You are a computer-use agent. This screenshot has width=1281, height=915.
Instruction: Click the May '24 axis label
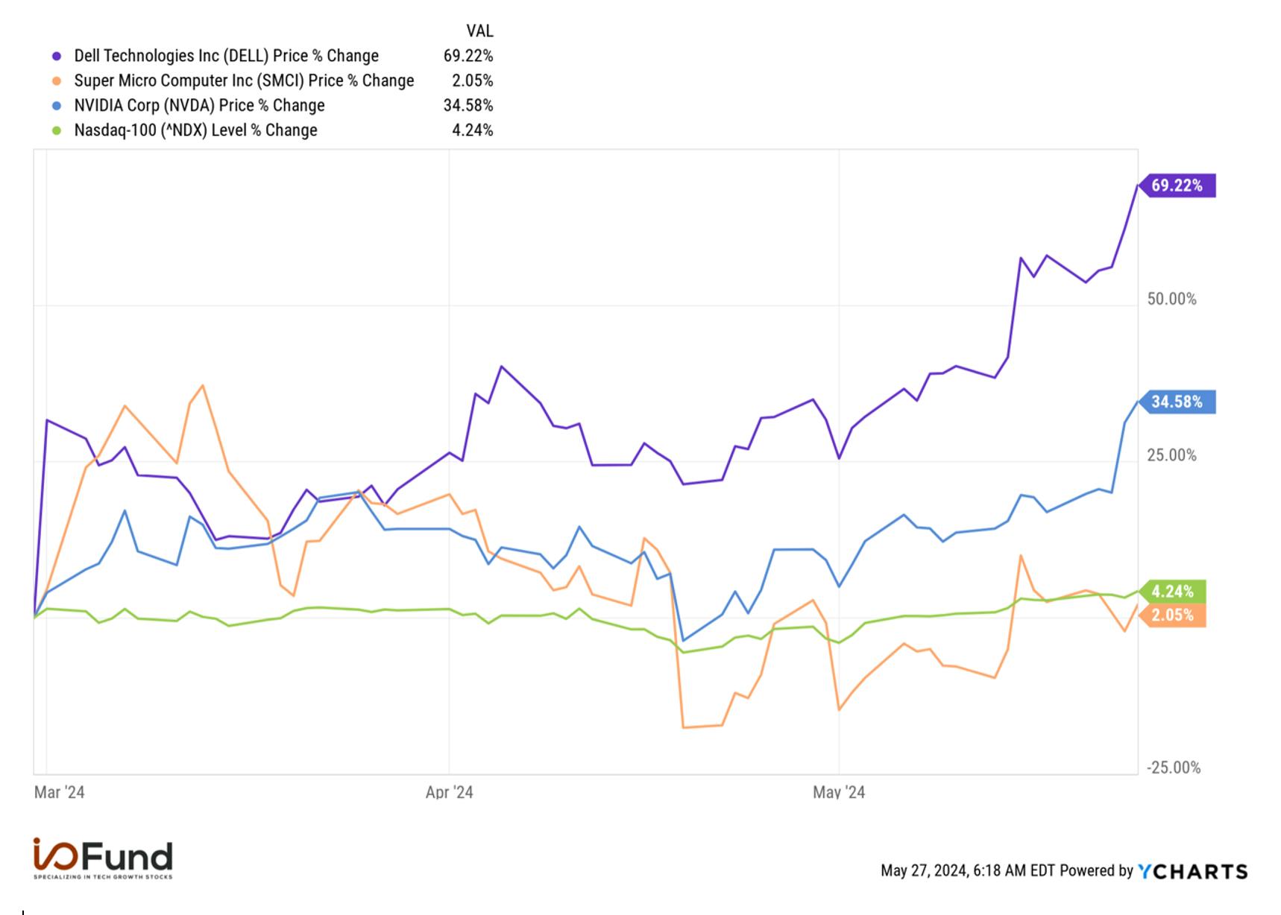[x=839, y=792]
